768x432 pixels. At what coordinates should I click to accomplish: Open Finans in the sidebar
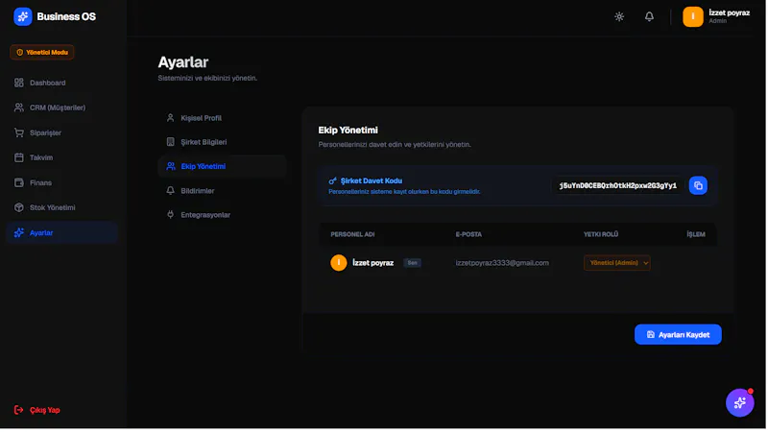click(61, 183)
